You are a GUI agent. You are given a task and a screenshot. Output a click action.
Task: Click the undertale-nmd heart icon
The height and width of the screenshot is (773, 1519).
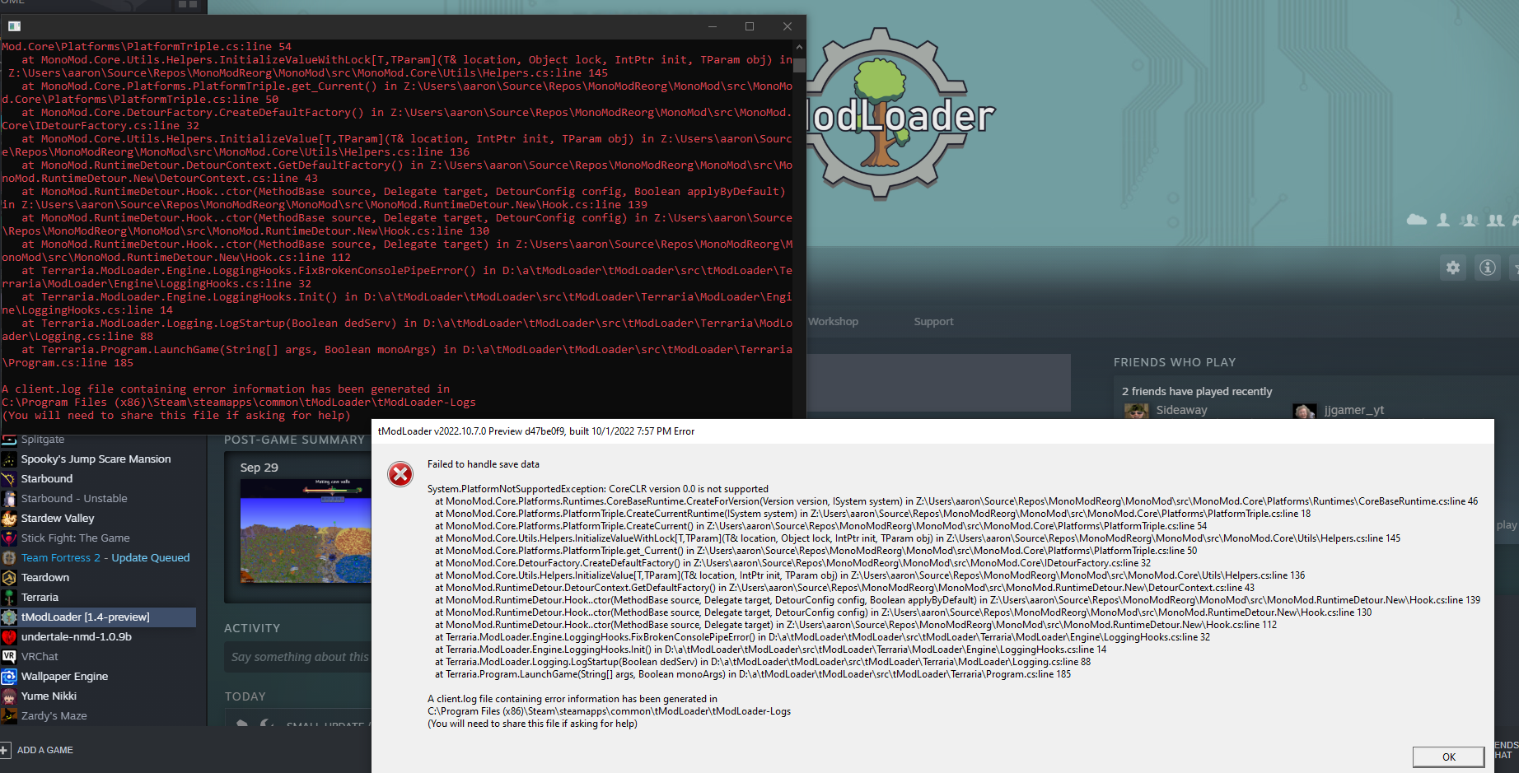coord(9,637)
